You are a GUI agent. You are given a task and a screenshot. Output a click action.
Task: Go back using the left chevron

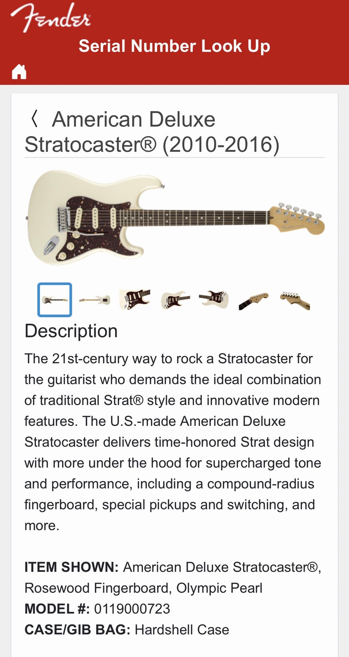(x=35, y=119)
